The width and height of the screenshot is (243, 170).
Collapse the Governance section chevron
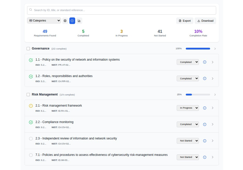(215, 49)
